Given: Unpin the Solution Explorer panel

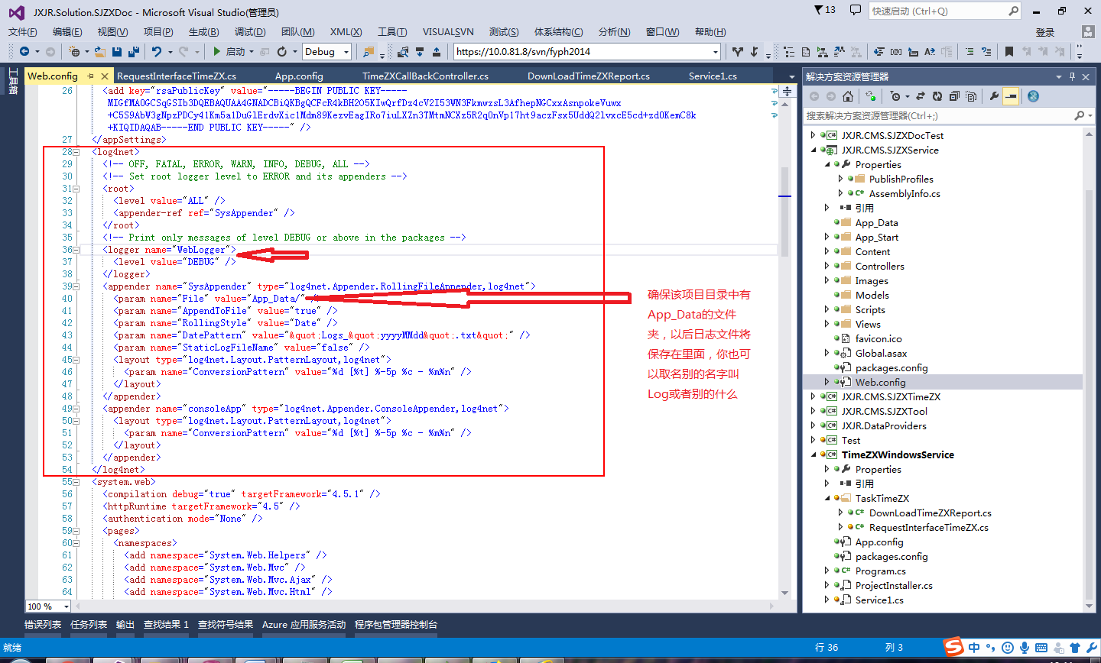Looking at the screenshot, I should (x=1073, y=76).
